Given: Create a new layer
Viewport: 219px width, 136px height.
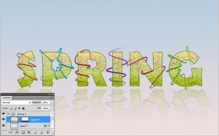Looking at the screenshot, I should pyautogui.click(x=41, y=132).
